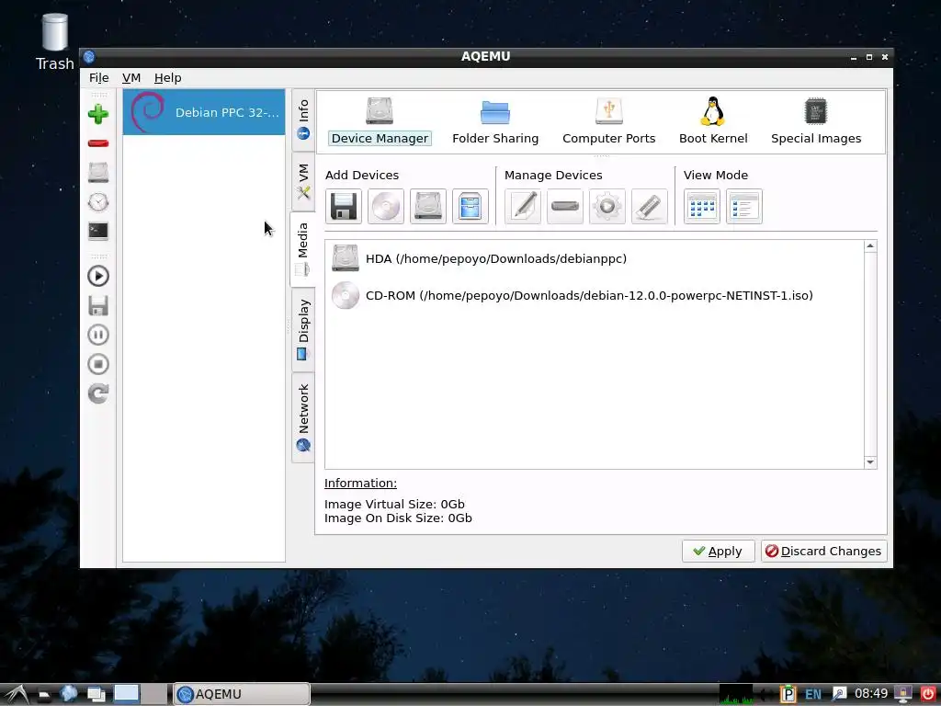941x706 pixels.
Task: Select the Device Manager section
Action: 380,122
